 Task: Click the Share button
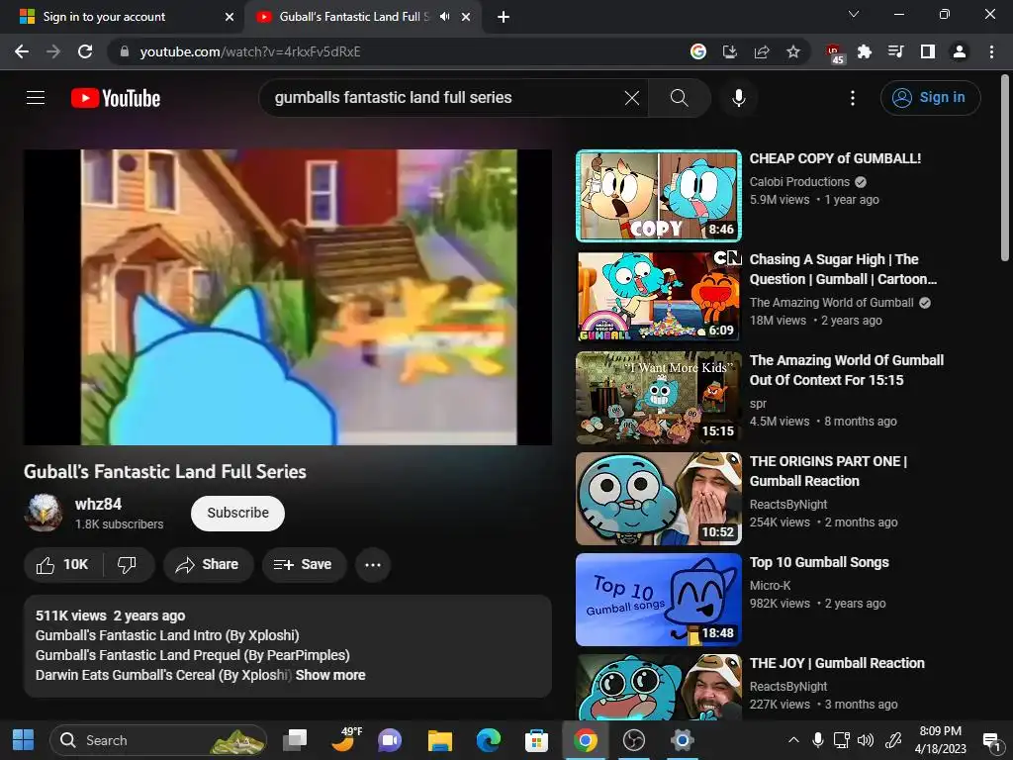[x=208, y=565]
